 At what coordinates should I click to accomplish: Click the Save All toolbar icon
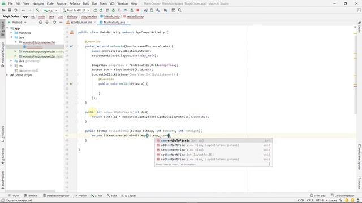(10, 10)
